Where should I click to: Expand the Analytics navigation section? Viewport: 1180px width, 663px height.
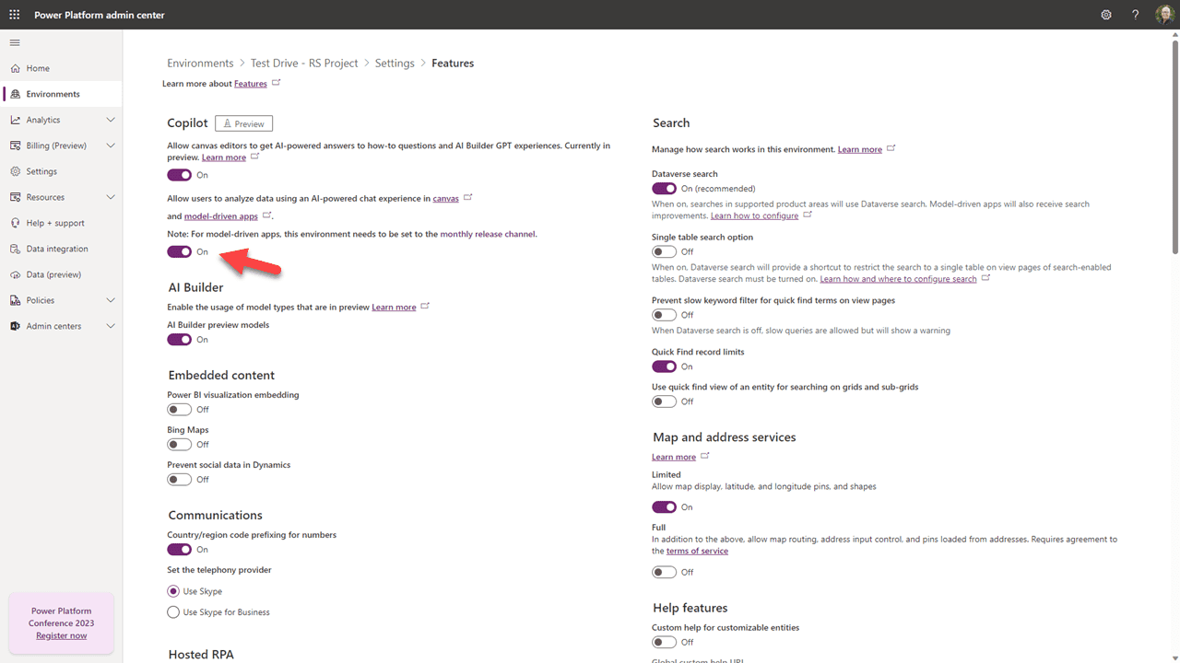click(111, 120)
